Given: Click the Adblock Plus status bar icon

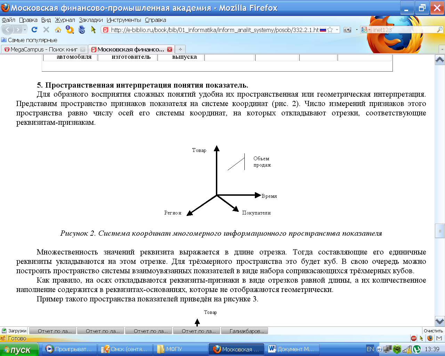Looking at the screenshot, I should point(413,338).
